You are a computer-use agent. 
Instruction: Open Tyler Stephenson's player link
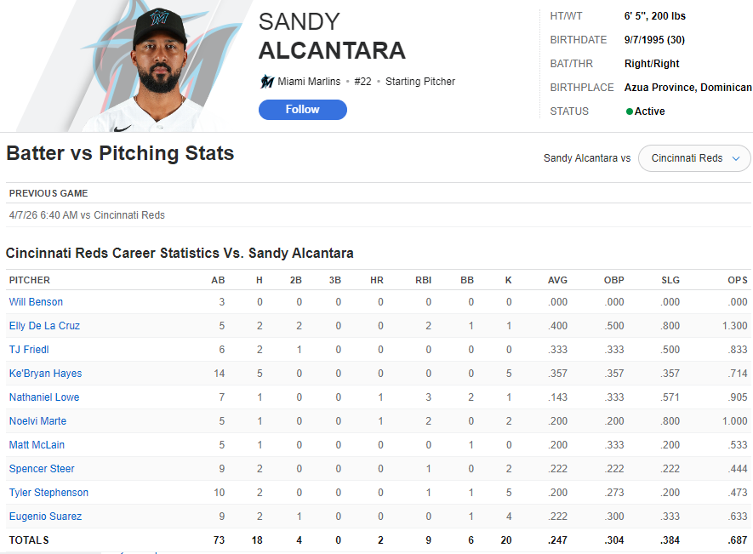(48, 493)
